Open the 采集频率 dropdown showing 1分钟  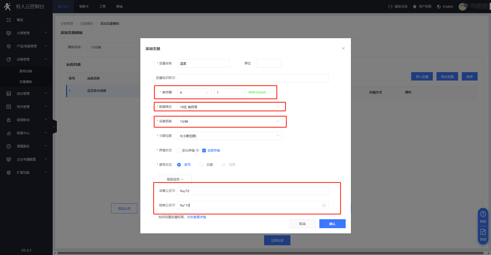(x=229, y=121)
